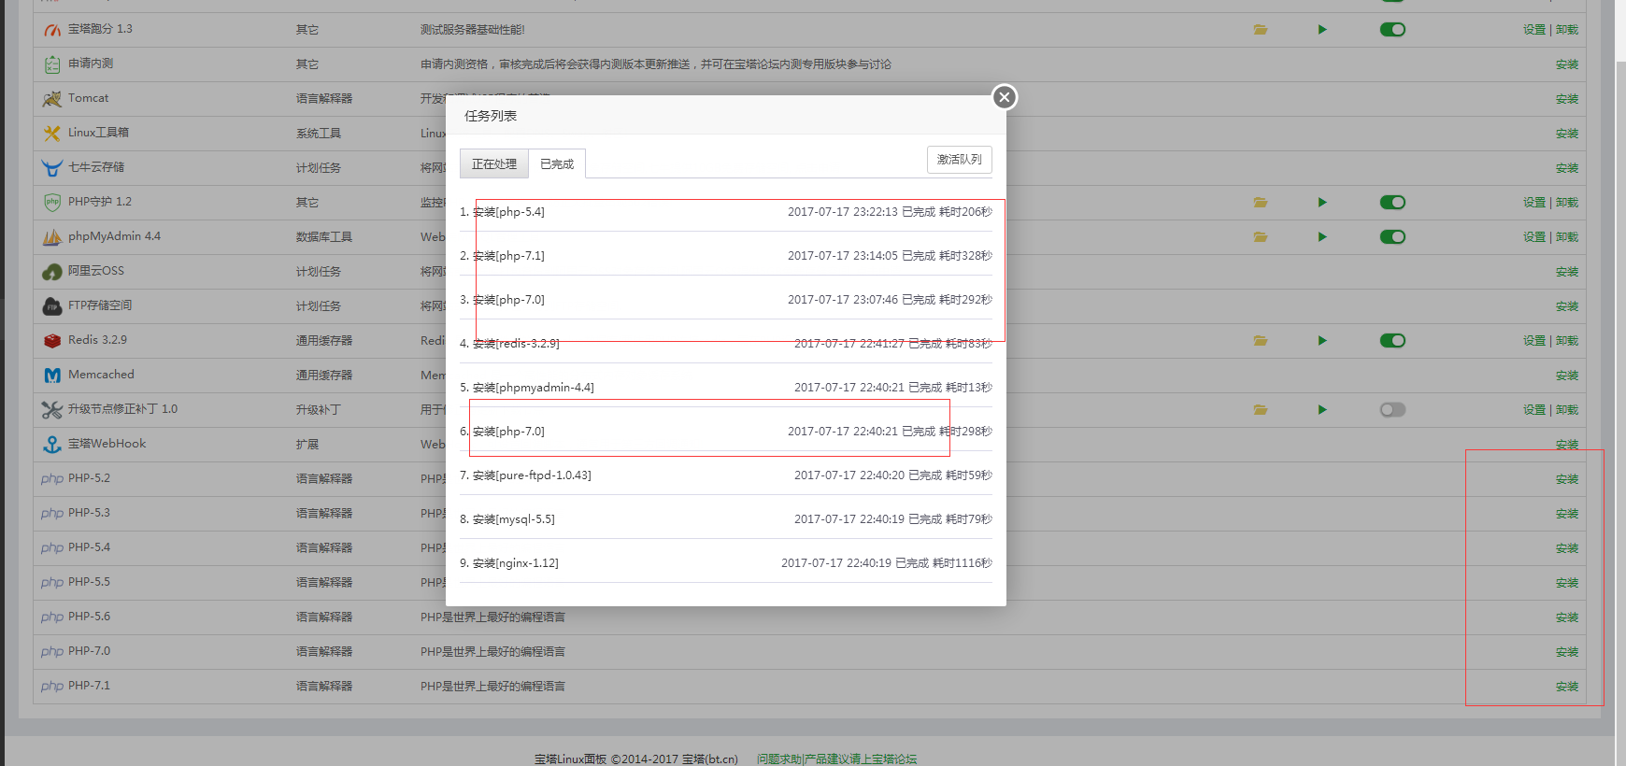The height and width of the screenshot is (766, 1626).
Task: Select task row 安装[php-5.4]
Action: pos(726,212)
